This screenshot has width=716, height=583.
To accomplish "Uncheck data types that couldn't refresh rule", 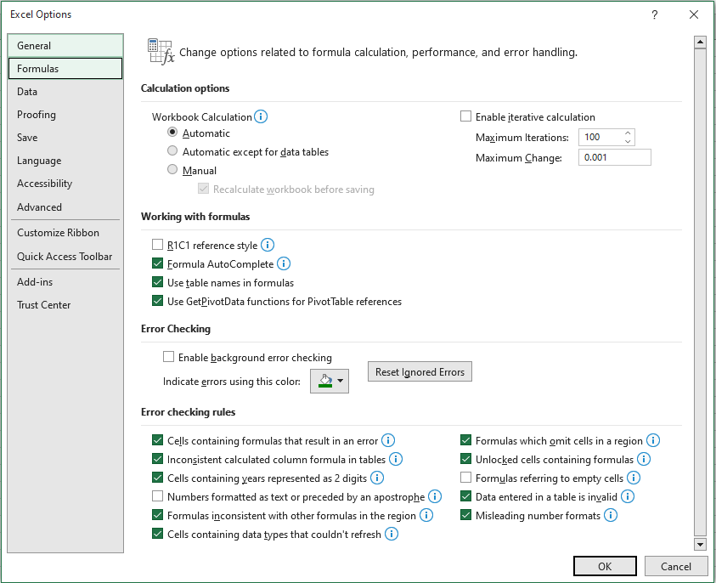I will [x=157, y=534].
